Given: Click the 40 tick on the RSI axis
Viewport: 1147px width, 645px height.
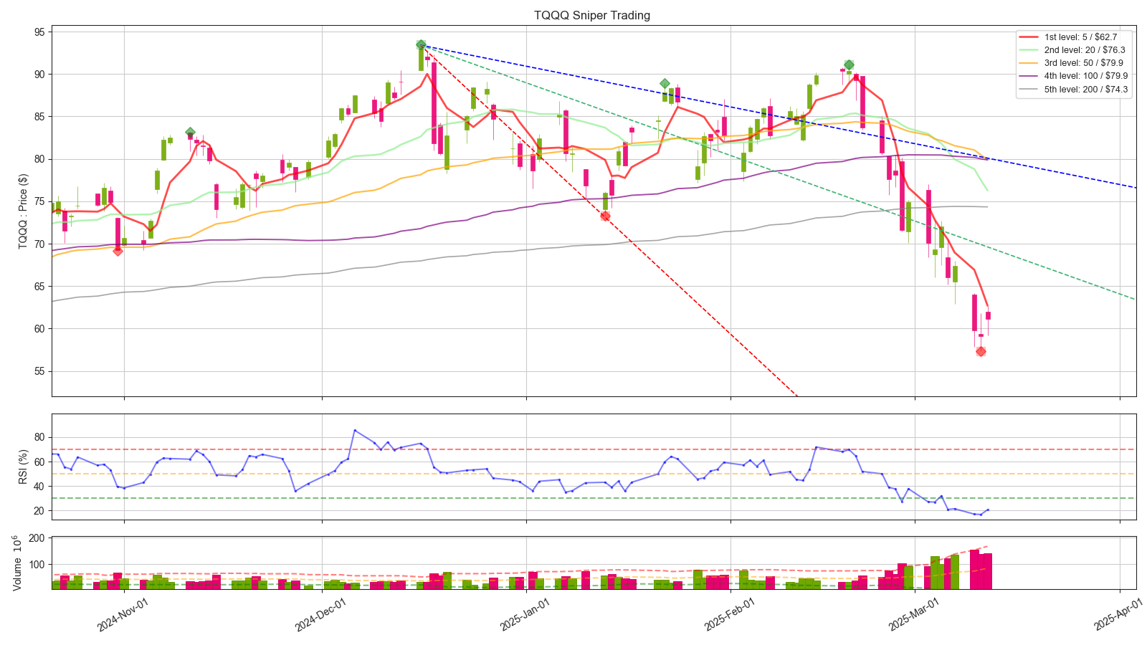Looking at the screenshot, I should click(39, 487).
